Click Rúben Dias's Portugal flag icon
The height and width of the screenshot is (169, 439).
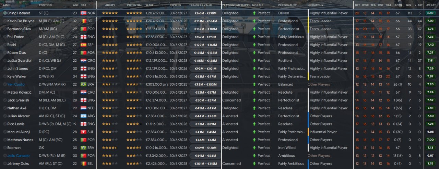(x=83, y=53)
